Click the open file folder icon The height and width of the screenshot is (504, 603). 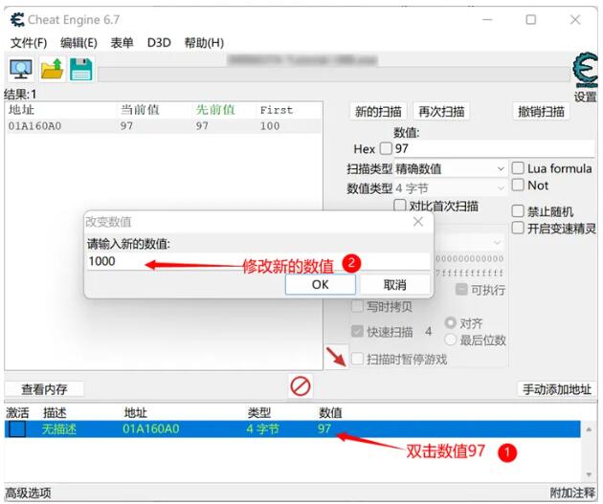click(51, 69)
